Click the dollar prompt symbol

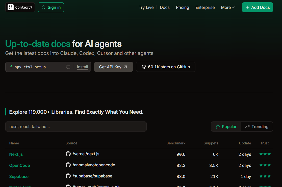pos(11,67)
